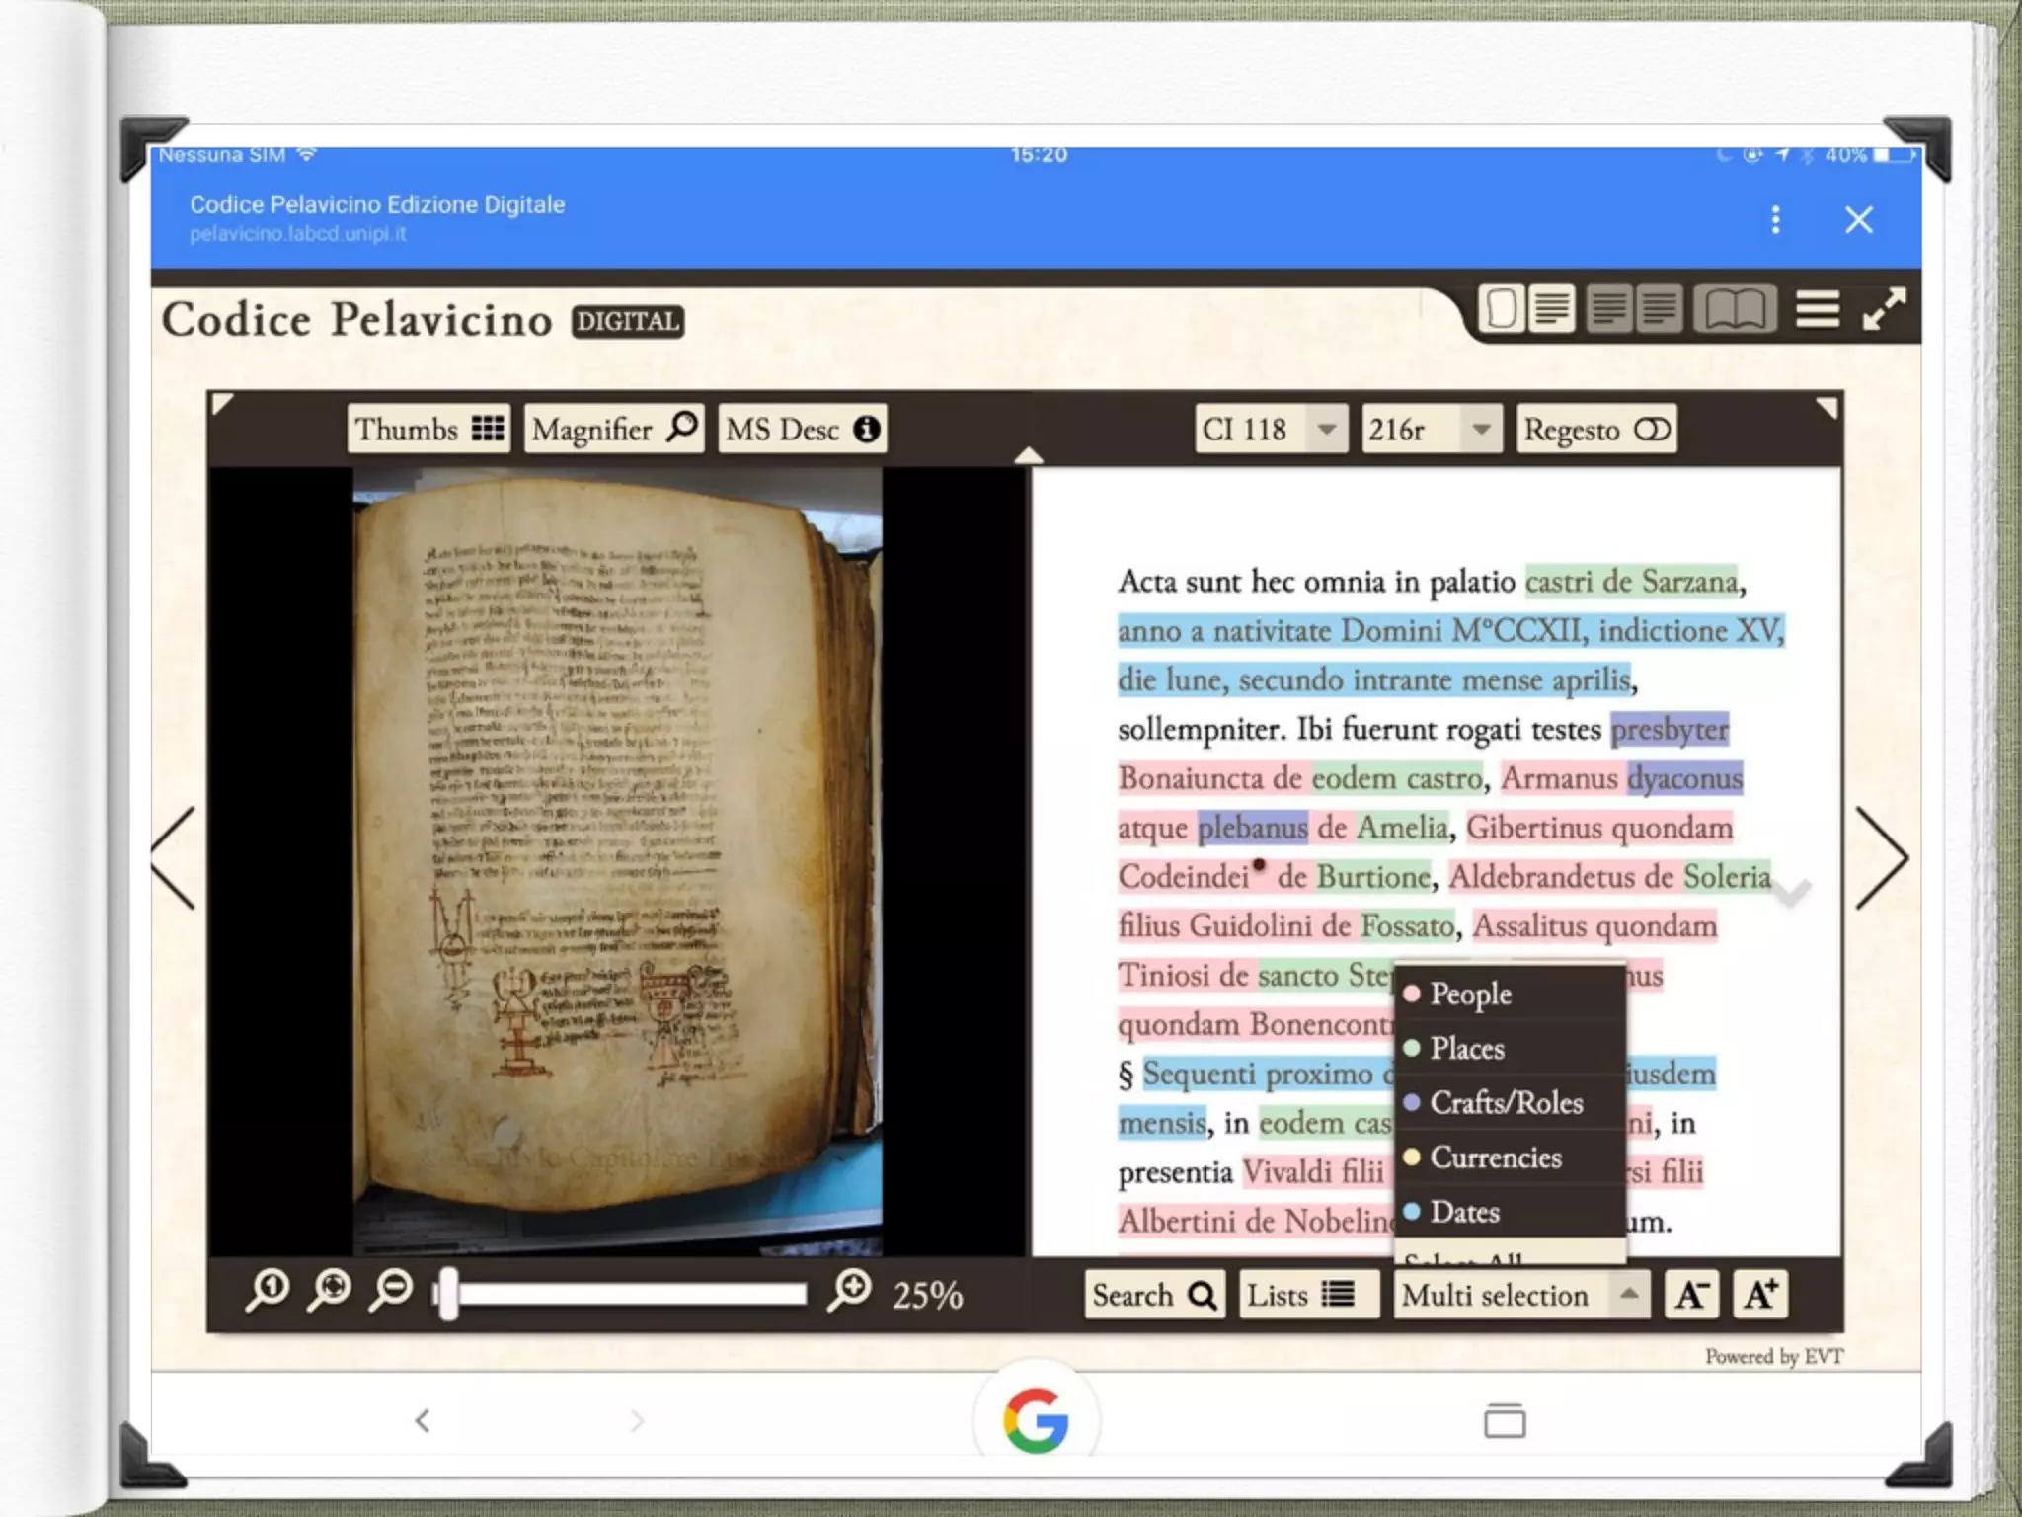Collapse the Multi selection dropdown
Screen dimensions: 2022x1517
(x=1629, y=1295)
